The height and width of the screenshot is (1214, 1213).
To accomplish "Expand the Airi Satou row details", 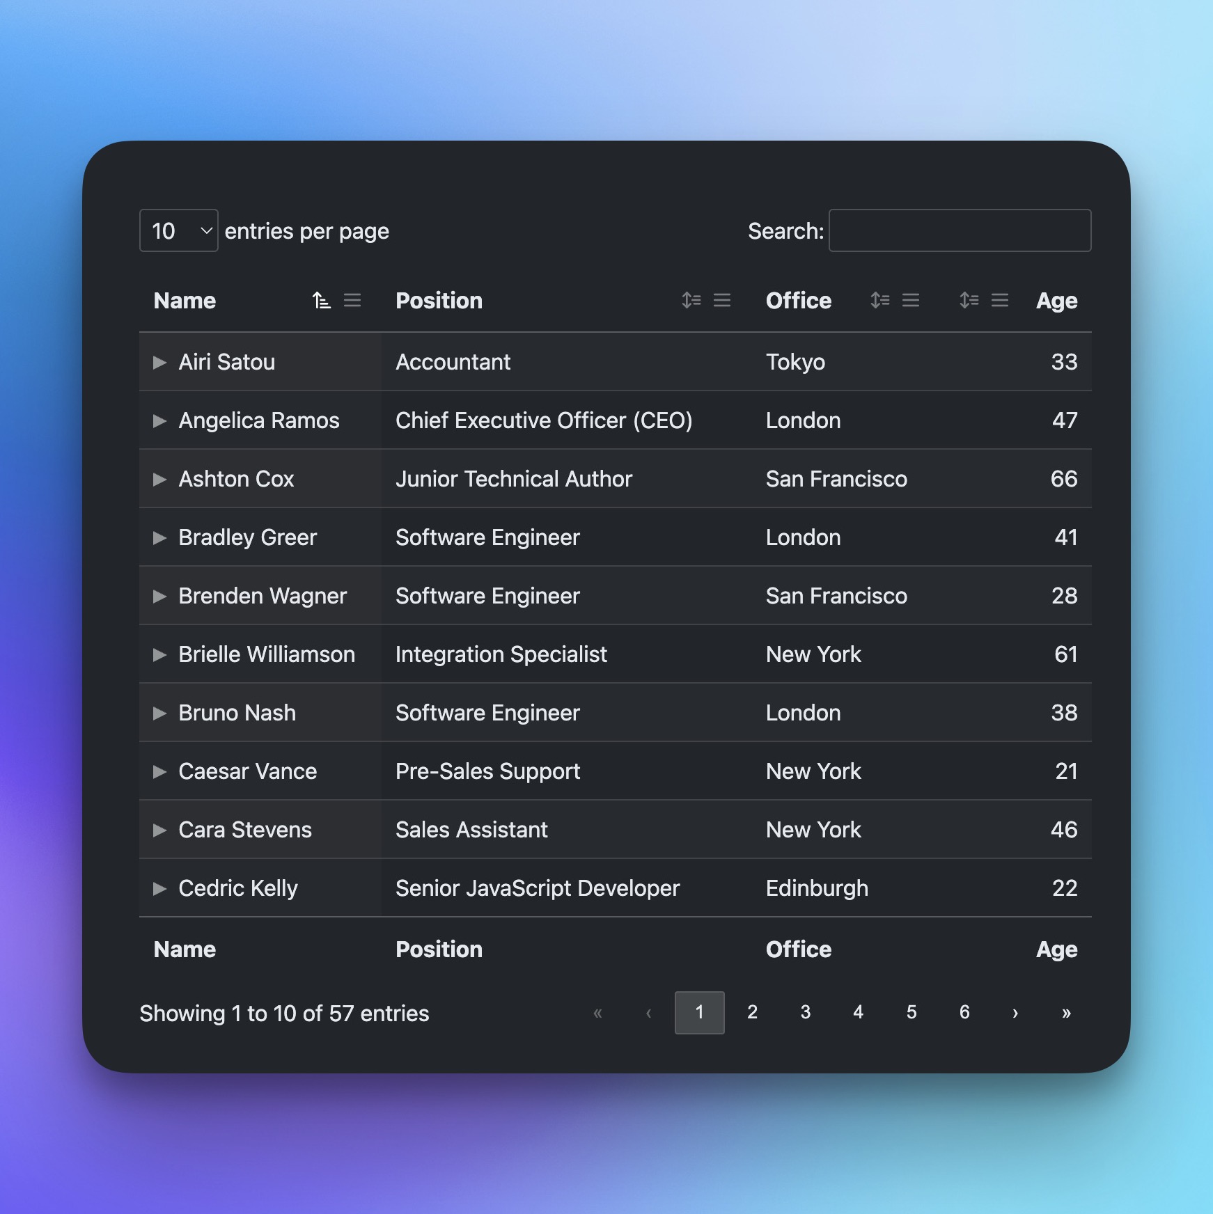I will point(159,362).
